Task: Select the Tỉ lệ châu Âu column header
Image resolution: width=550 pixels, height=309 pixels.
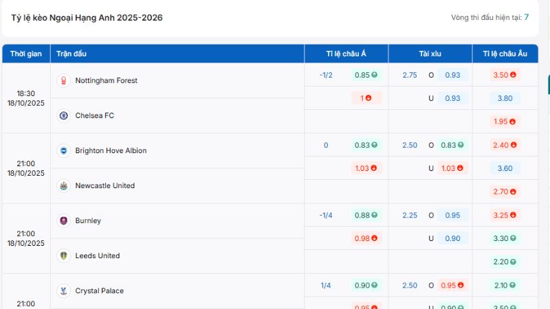Action: pos(505,54)
